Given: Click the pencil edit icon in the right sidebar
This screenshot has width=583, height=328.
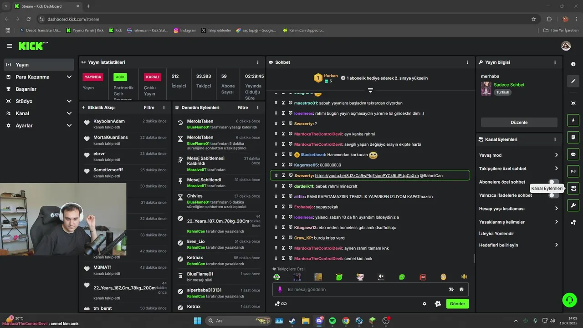Looking at the screenshot, I should coord(573,81).
